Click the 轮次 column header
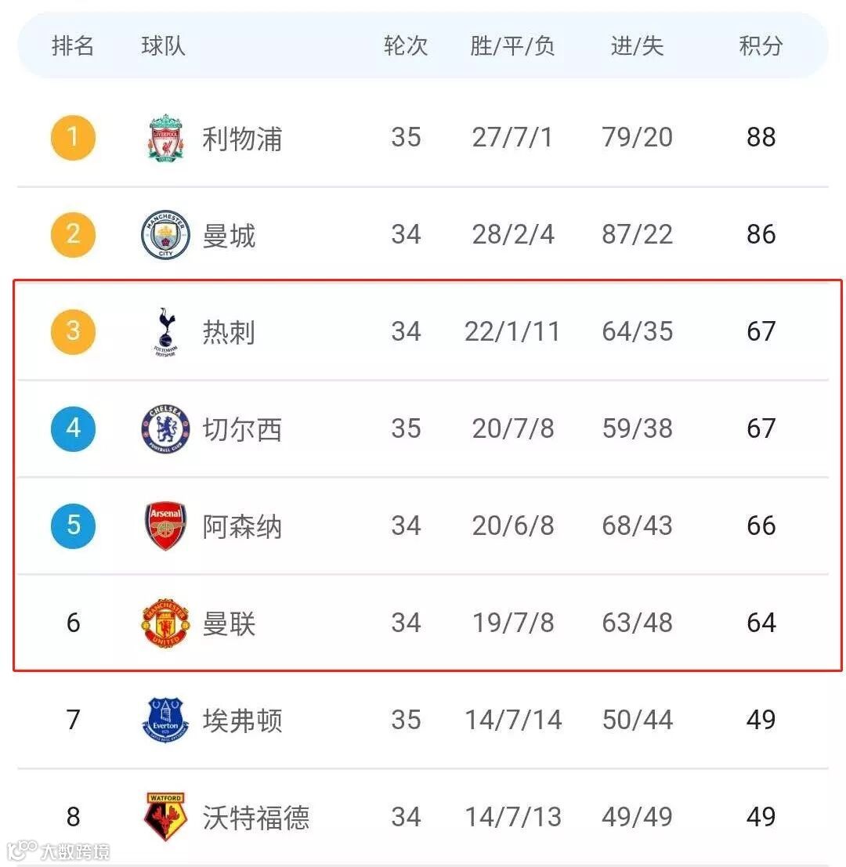 [x=406, y=46]
